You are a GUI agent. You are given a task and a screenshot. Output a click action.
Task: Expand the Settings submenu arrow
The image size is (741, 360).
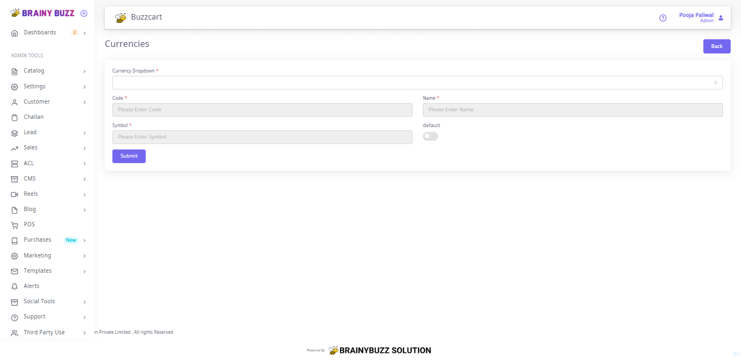pyautogui.click(x=85, y=87)
